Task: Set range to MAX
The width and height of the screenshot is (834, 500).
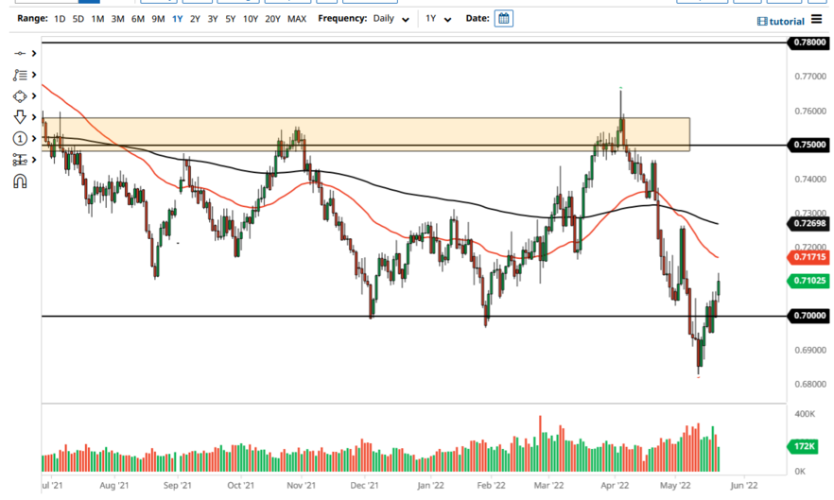Action: click(297, 19)
